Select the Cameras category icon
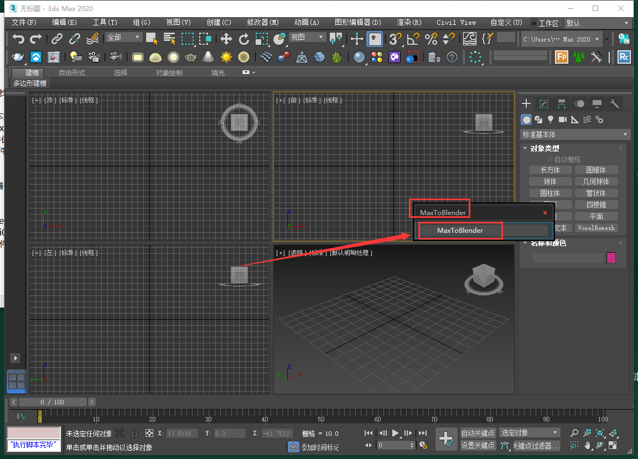The height and width of the screenshot is (459, 638). [563, 119]
